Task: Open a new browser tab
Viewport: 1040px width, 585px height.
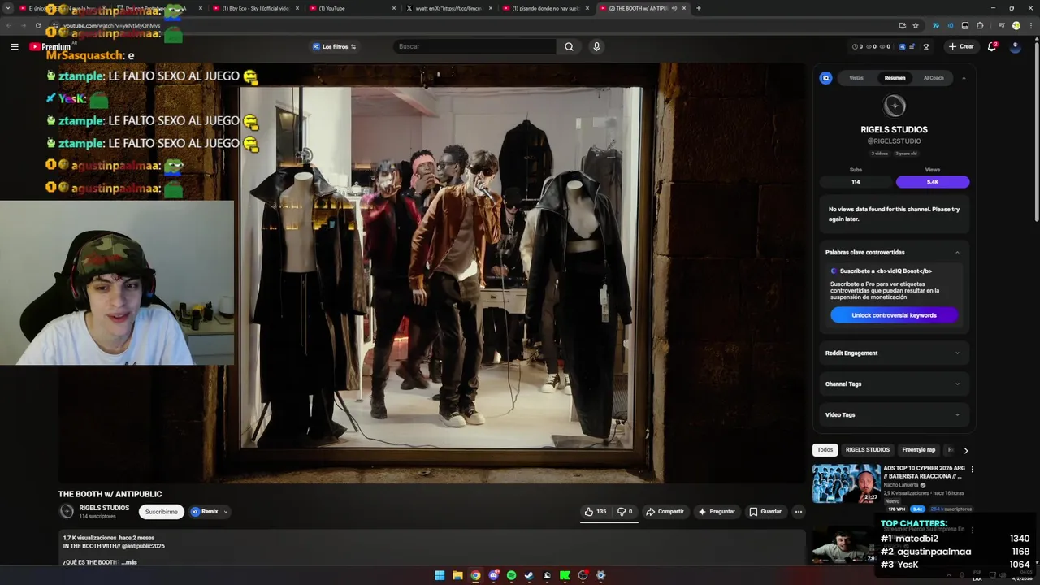Action: click(698, 8)
